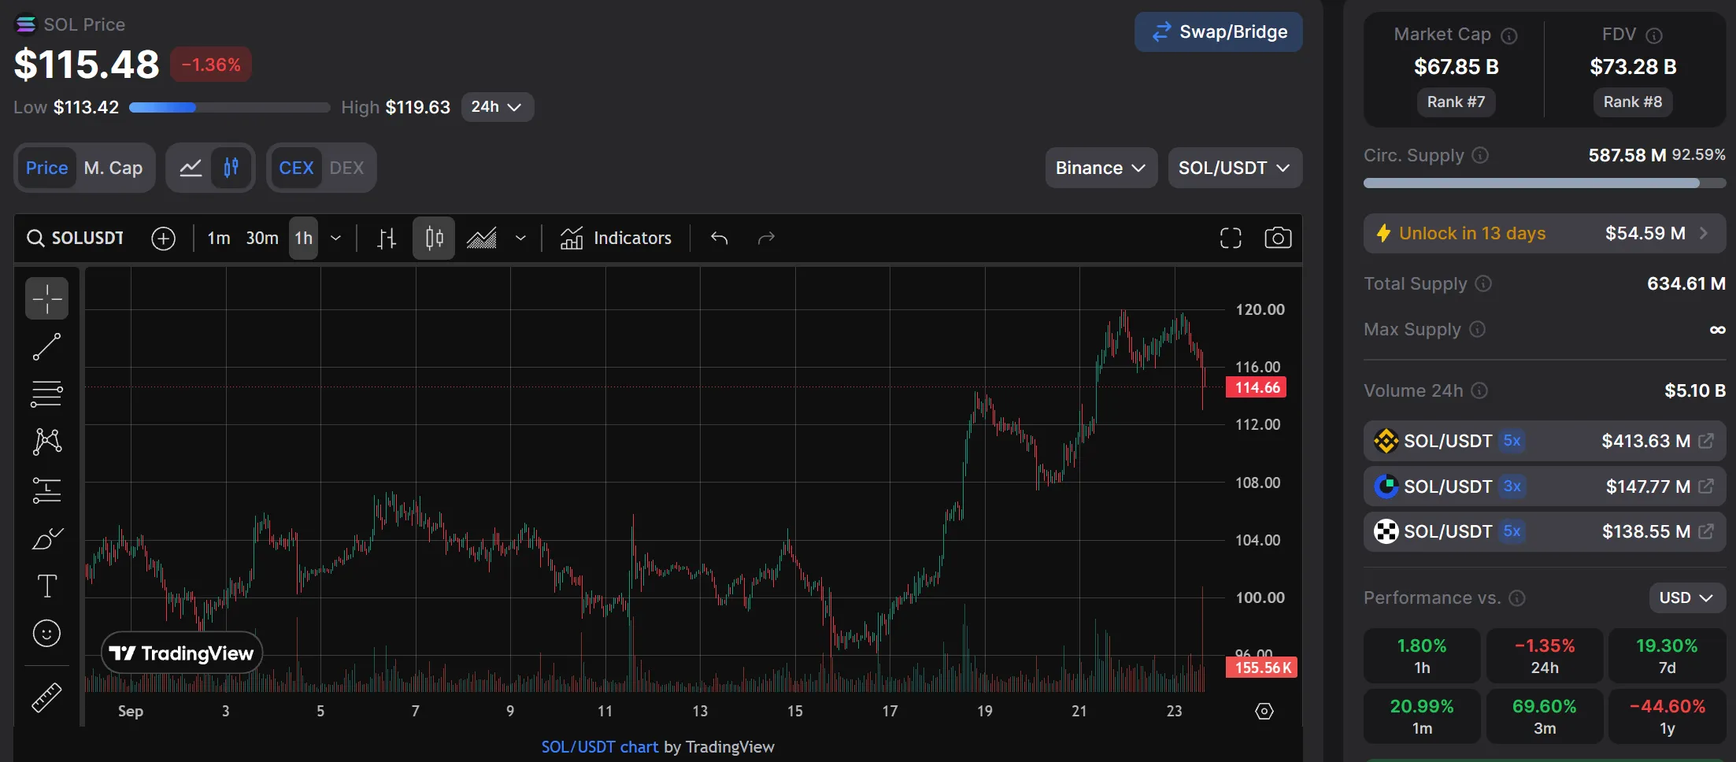Open the USD performance currency dropdown
The height and width of the screenshot is (762, 1736).
point(1686,598)
